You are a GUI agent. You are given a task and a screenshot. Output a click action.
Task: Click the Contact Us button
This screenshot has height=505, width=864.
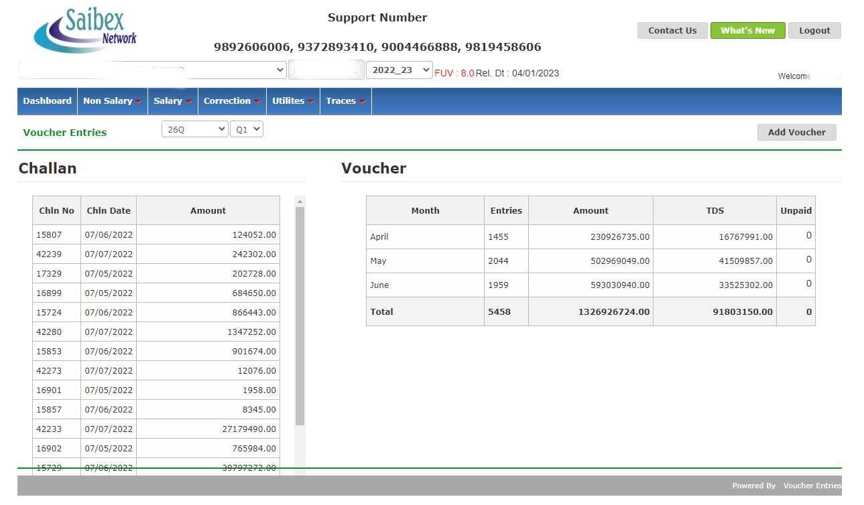[672, 30]
